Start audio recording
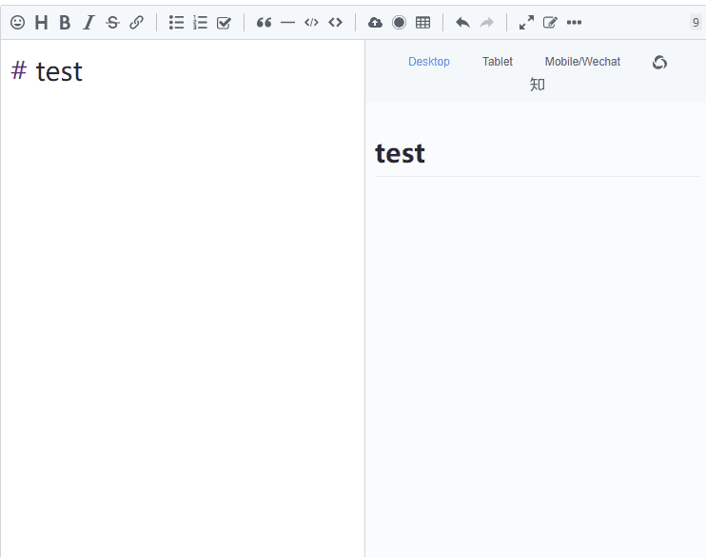This screenshot has width=706, height=557. (x=399, y=23)
